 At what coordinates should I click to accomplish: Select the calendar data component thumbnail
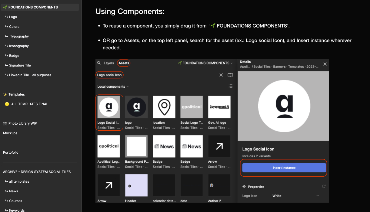pos(164,185)
